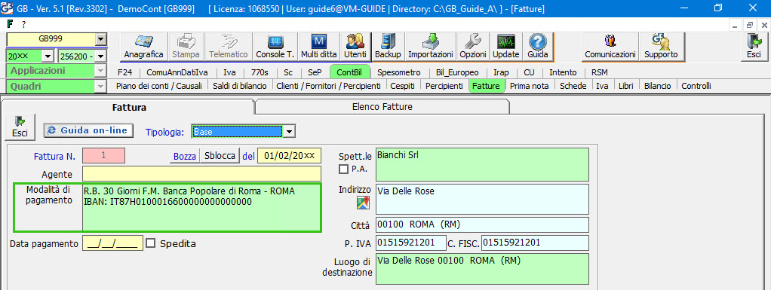Click the C. FISC. field
Image resolution: width=771 pixels, height=290 pixels.
click(535, 243)
